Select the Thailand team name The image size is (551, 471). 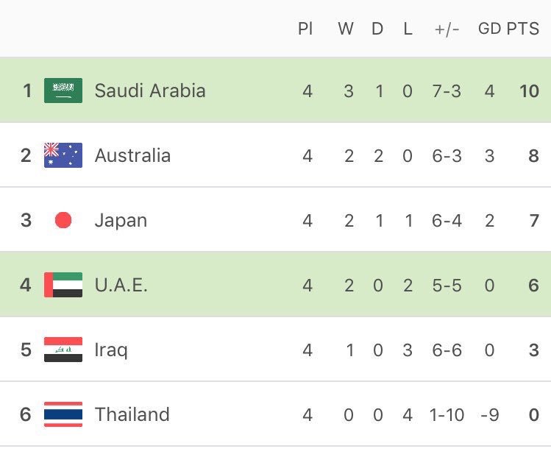[x=132, y=414]
